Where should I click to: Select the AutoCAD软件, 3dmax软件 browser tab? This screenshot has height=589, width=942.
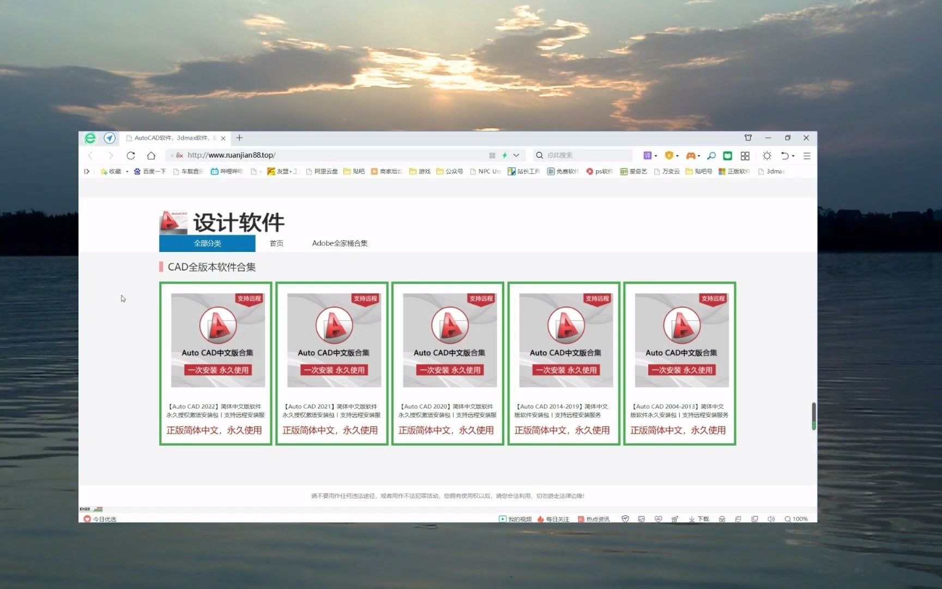click(174, 138)
